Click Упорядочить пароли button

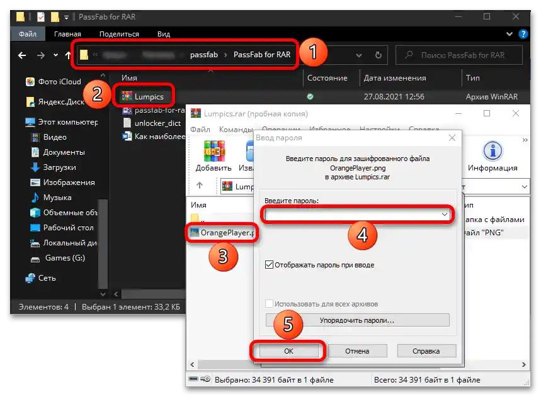tap(357, 320)
